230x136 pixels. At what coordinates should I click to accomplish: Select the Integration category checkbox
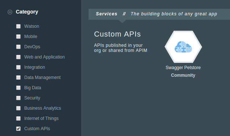click(18, 67)
